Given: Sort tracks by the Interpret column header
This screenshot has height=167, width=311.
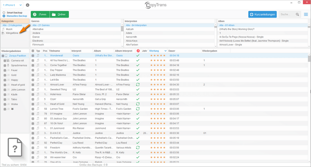Looking at the screenshot, I should coord(76,51).
